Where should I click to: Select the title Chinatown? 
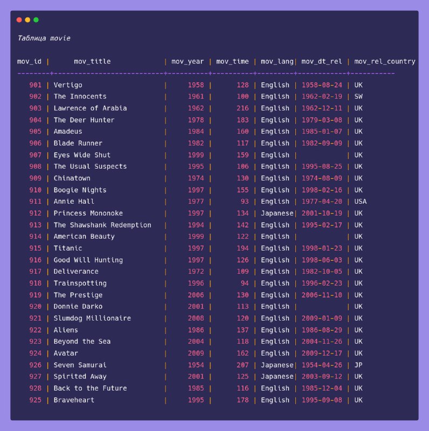point(72,178)
